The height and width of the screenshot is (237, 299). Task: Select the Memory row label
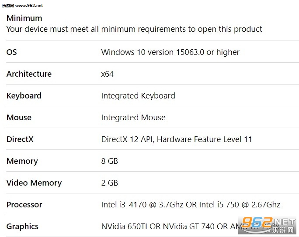tap(22, 161)
